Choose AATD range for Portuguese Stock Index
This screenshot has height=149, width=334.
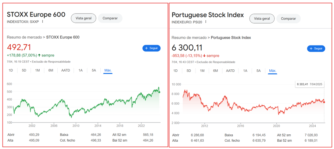[x=230, y=71]
